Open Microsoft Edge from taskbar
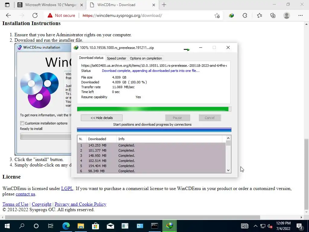This screenshot has height=232, width=309. [x=66, y=226]
